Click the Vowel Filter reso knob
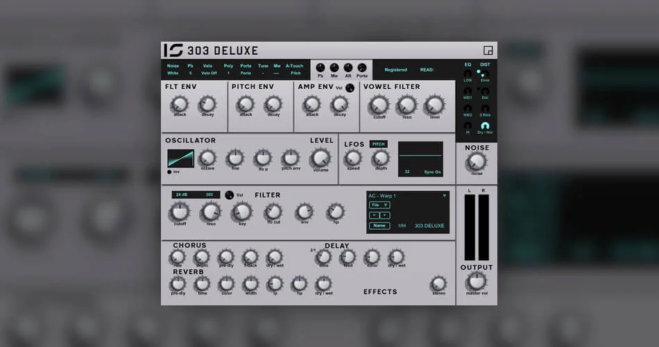 coord(406,105)
